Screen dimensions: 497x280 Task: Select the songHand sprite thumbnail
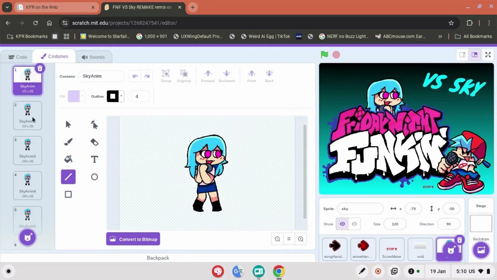click(335, 249)
